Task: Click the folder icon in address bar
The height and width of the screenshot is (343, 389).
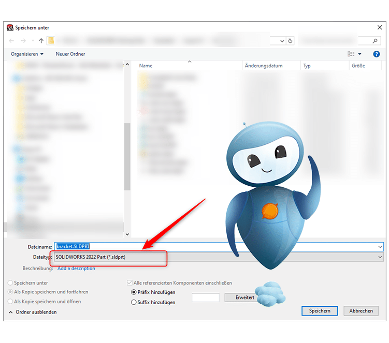Action: point(51,41)
